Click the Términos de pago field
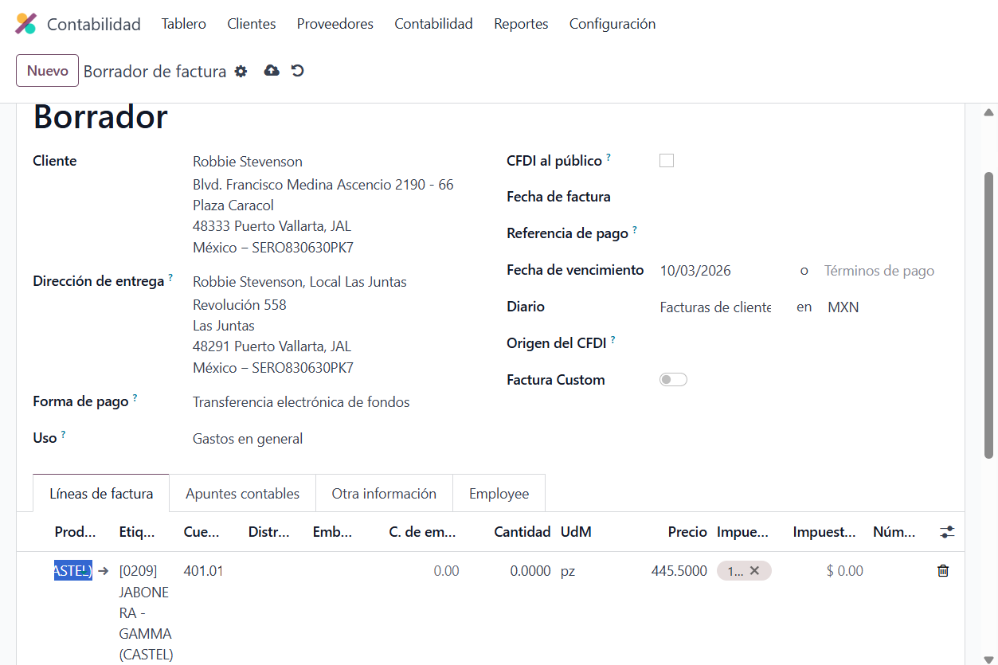Image resolution: width=998 pixels, height=665 pixels. click(x=879, y=271)
